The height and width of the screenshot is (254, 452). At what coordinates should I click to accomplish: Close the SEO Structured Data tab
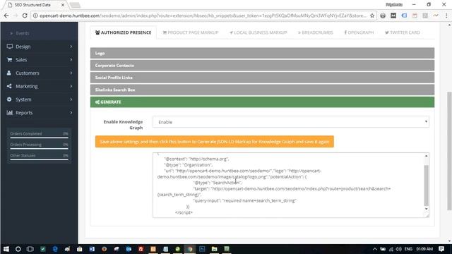point(63,5)
